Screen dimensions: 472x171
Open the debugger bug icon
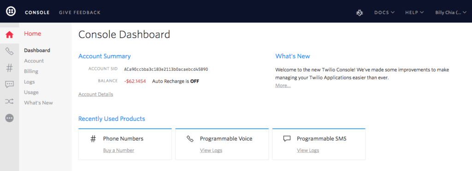coord(360,12)
